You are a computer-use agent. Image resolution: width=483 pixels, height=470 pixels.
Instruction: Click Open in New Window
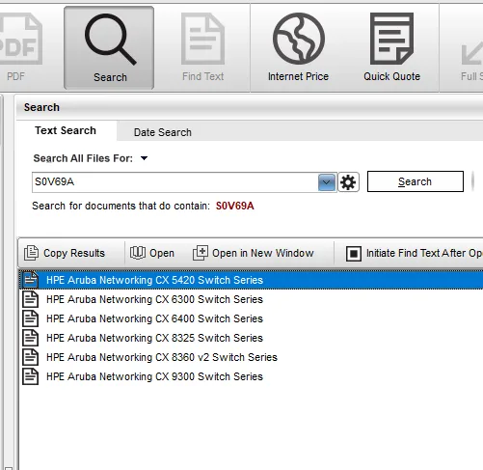pos(253,253)
